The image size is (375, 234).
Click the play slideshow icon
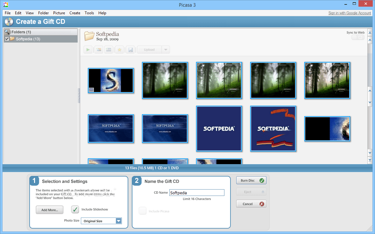pos(88,50)
